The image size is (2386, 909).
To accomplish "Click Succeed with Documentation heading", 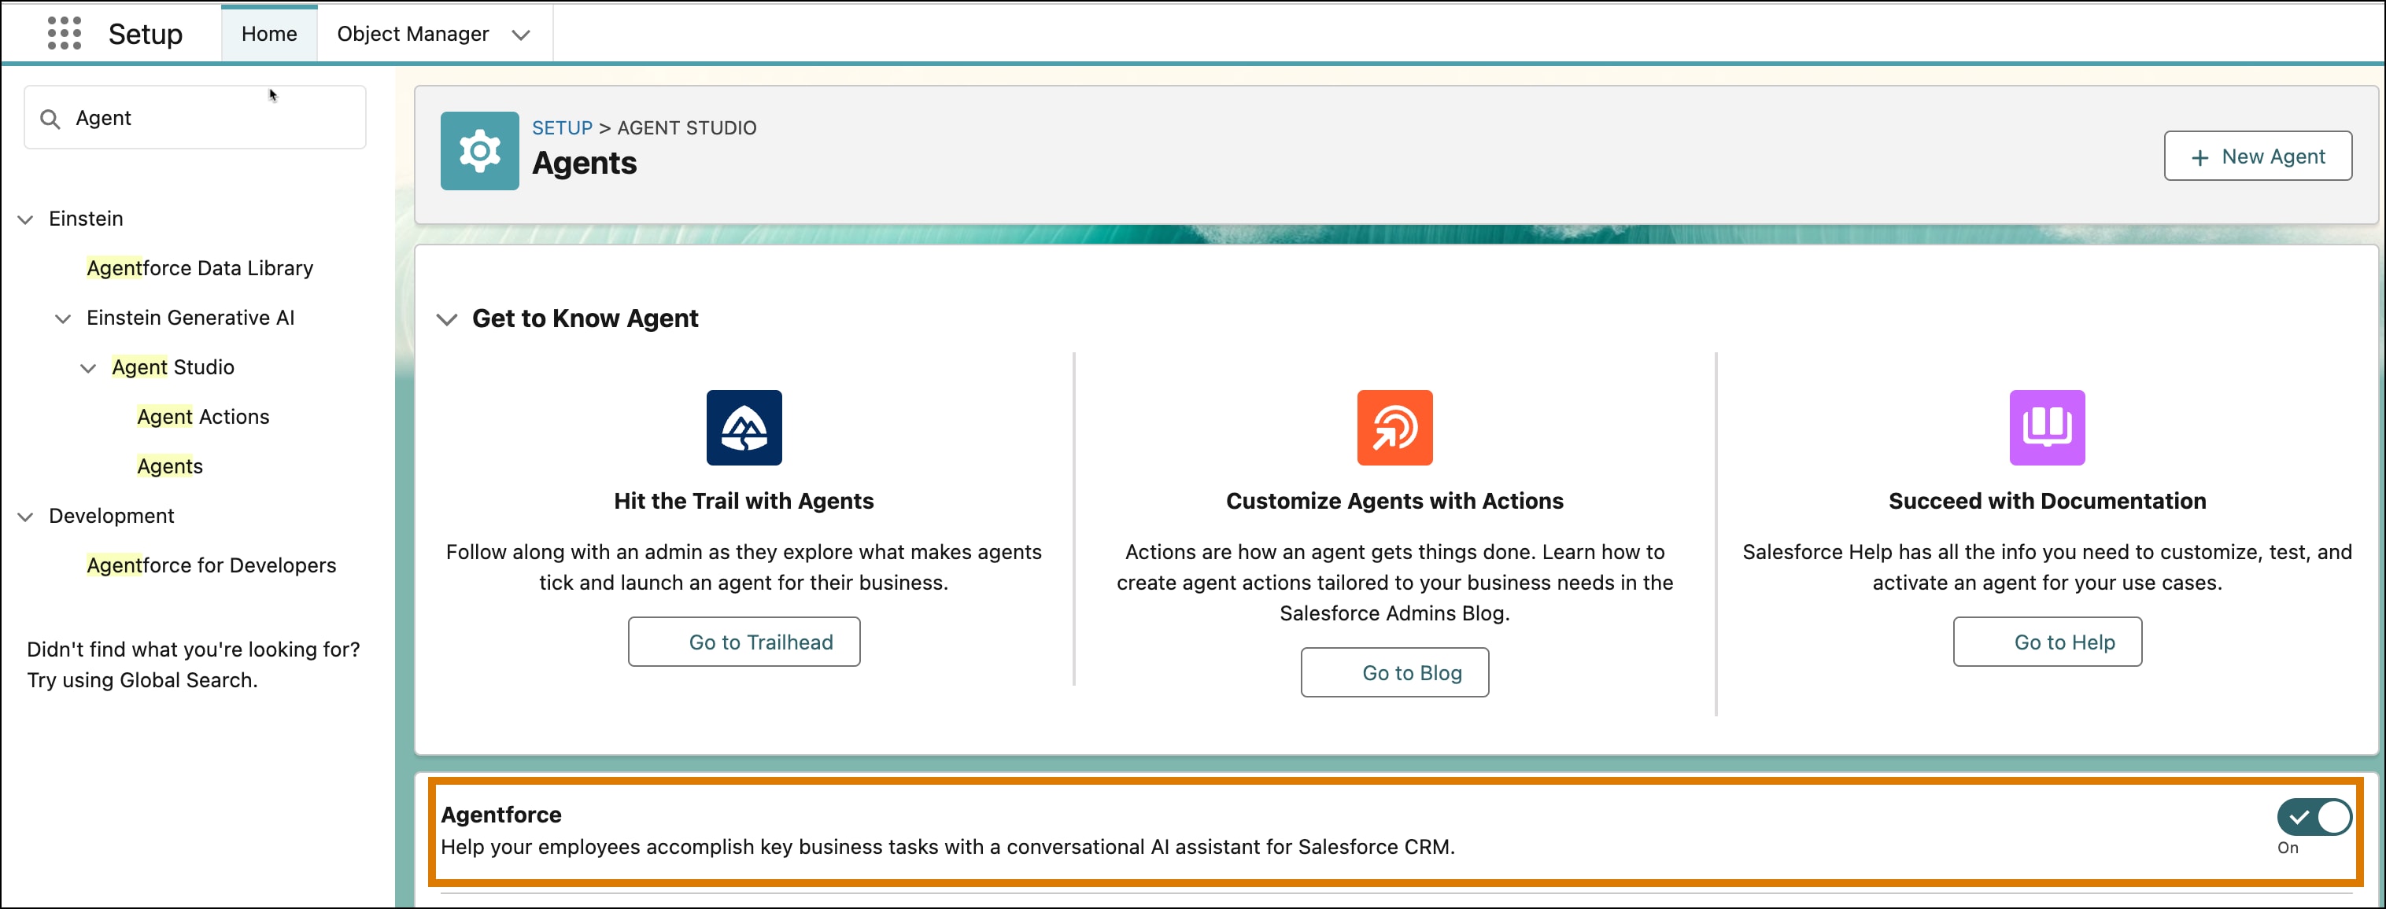I will point(2047,501).
